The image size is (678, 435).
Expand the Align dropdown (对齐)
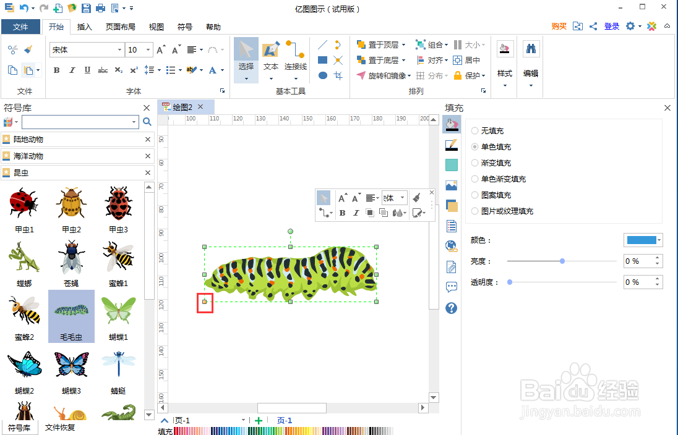[x=446, y=60]
